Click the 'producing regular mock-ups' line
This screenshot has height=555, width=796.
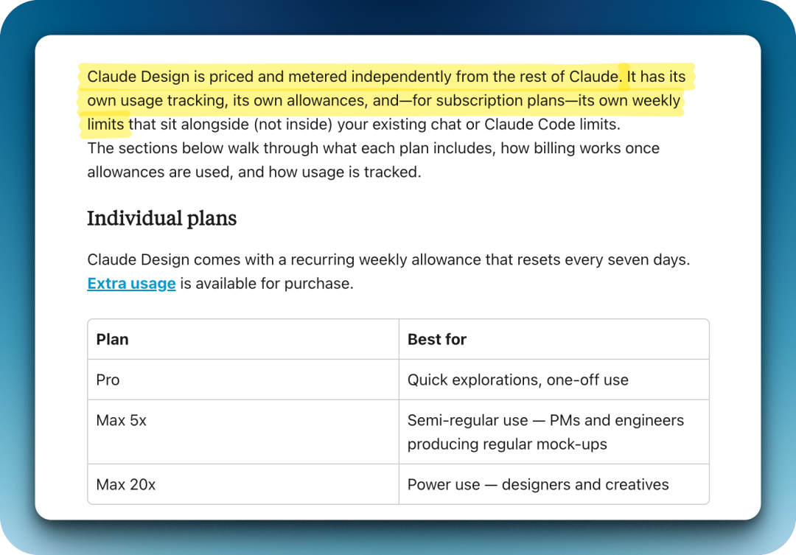pos(507,444)
